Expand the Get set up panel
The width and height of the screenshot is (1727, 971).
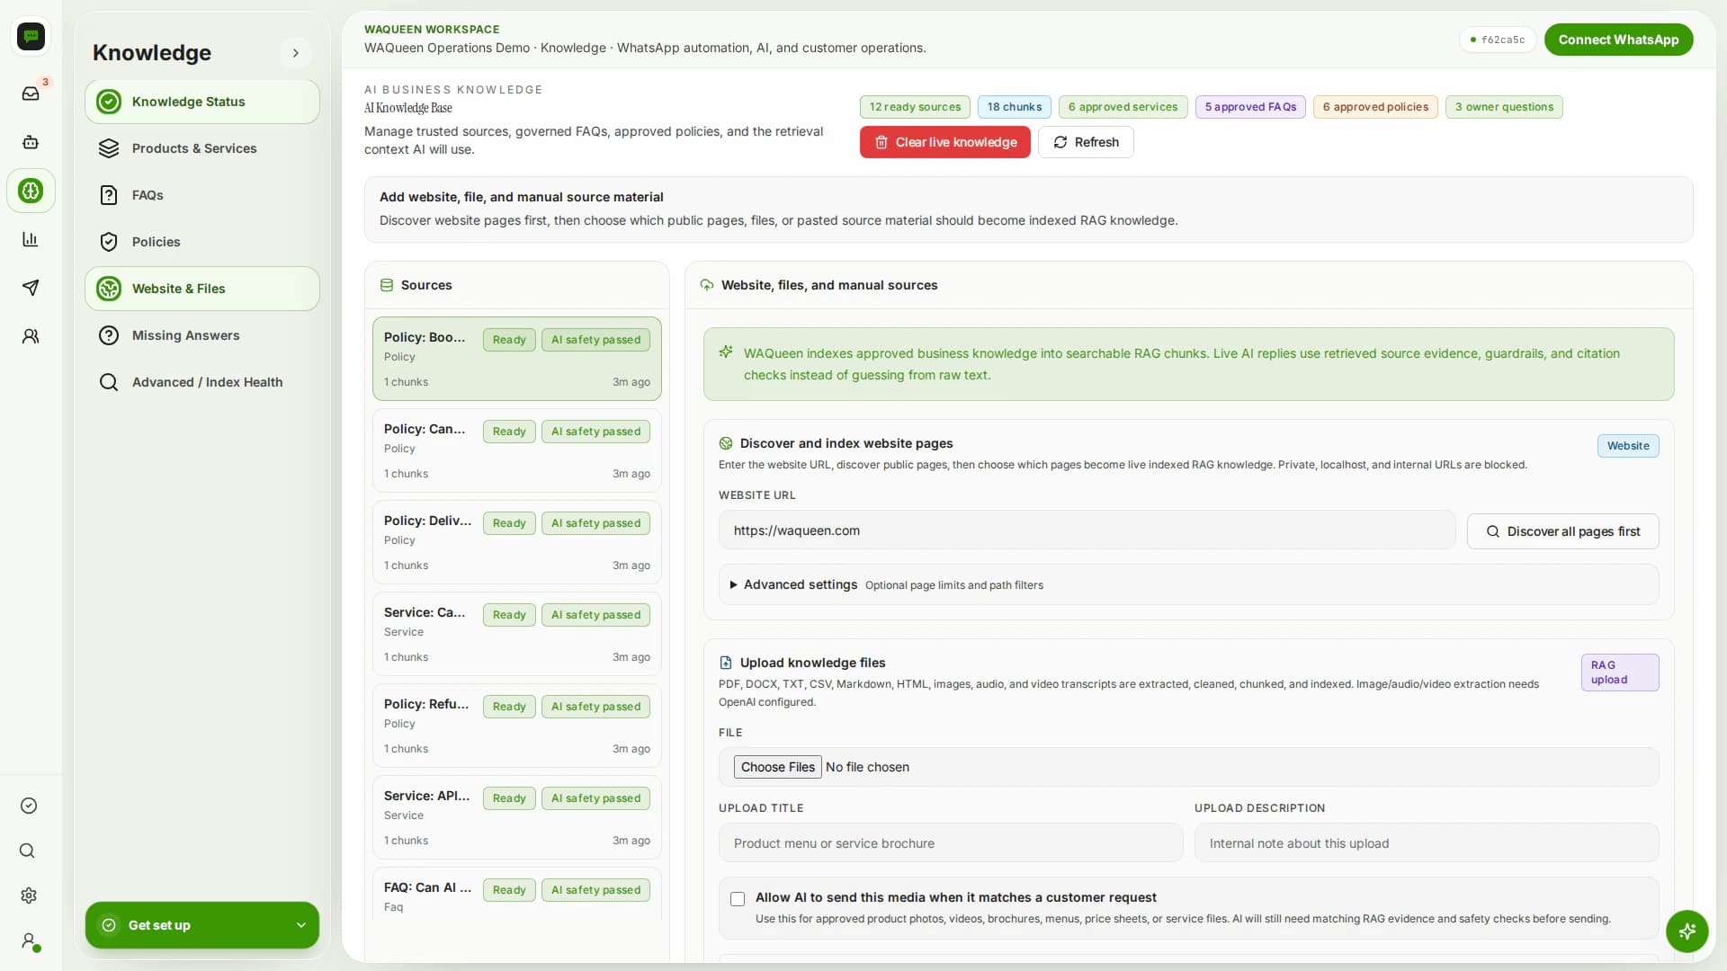coord(202,925)
